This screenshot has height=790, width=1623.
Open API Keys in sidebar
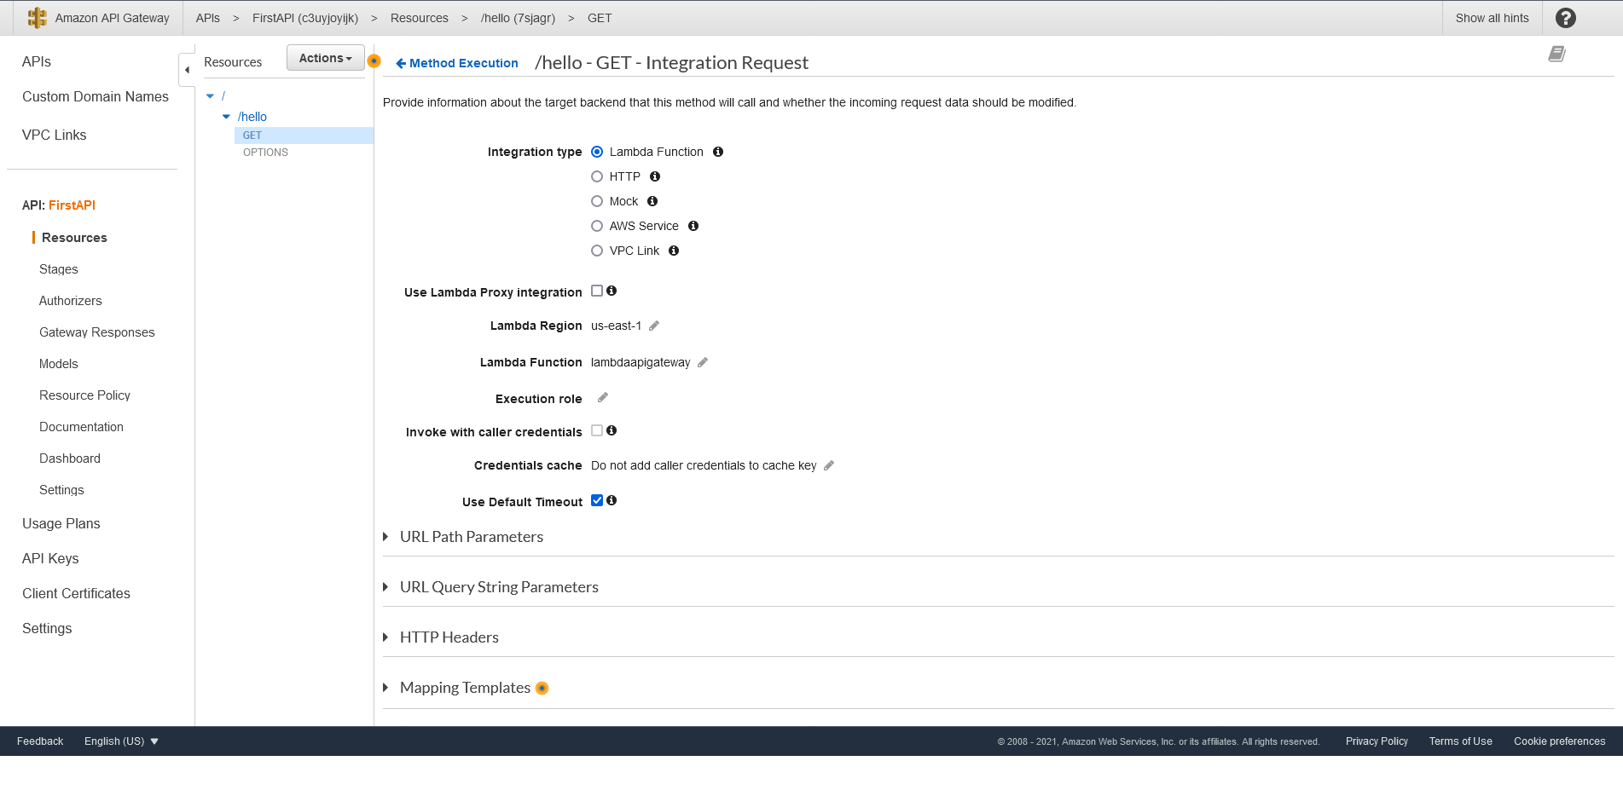[50, 558]
